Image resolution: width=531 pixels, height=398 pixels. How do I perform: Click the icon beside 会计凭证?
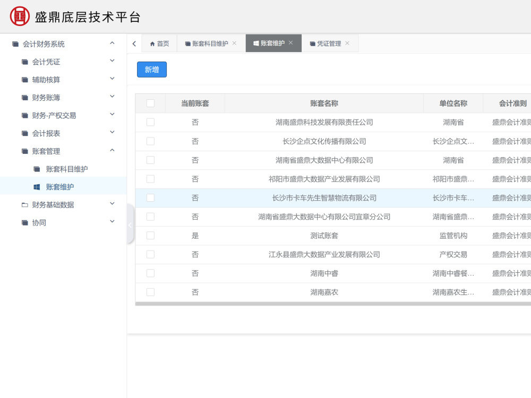[25, 62]
